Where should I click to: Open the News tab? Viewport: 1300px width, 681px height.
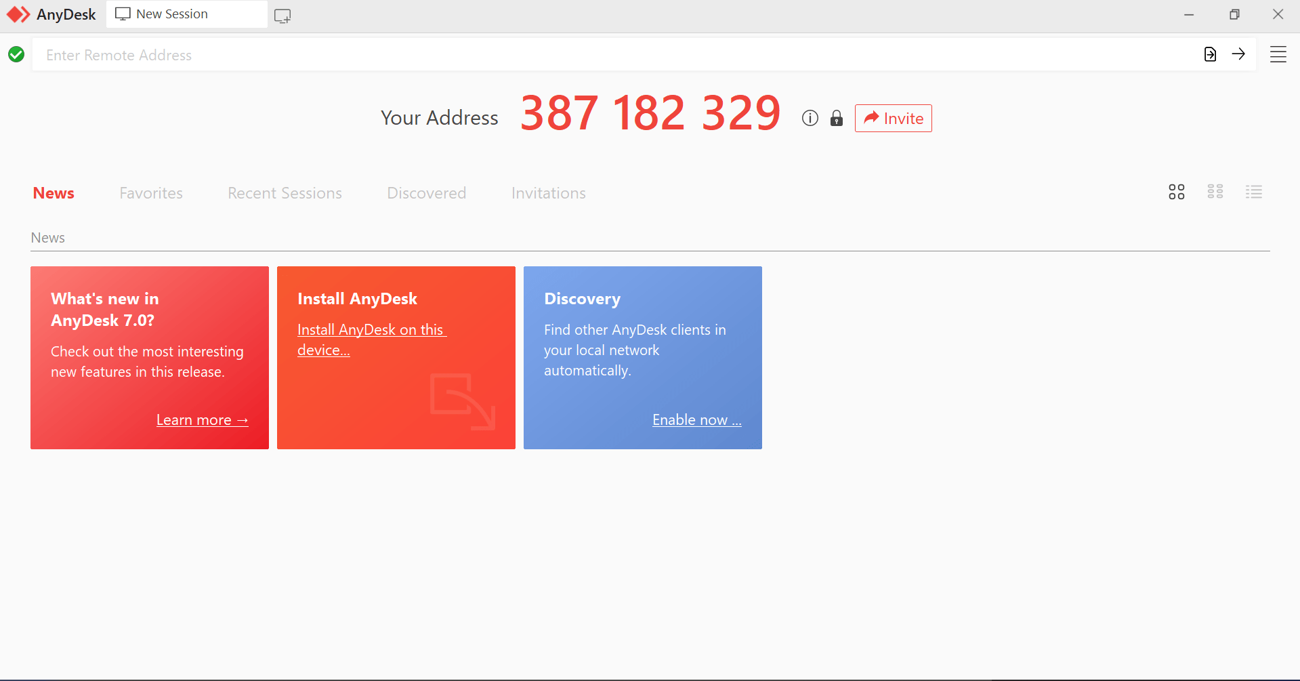54,193
